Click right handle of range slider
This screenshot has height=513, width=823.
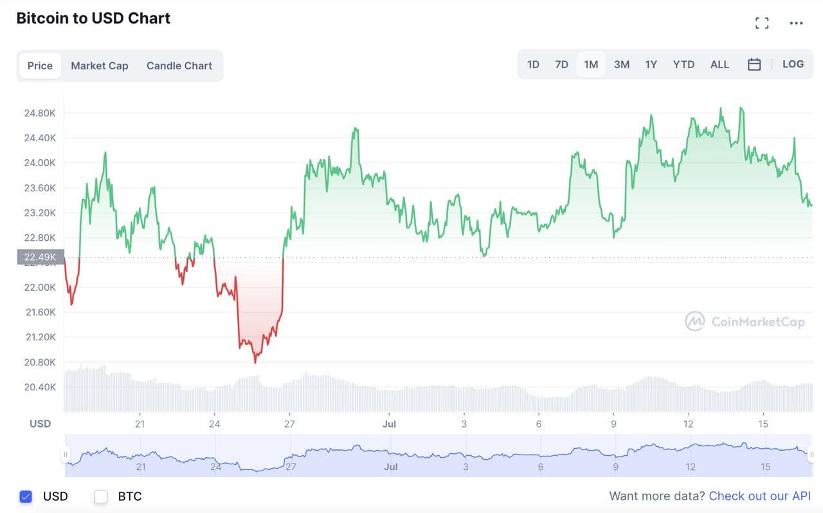coord(812,455)
